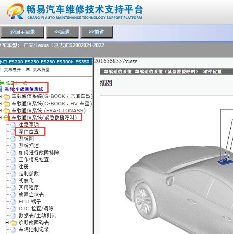This screenshot has height=234, width=233.
Task: Open 如何进行故障排除 page
Action: (39, 152)
